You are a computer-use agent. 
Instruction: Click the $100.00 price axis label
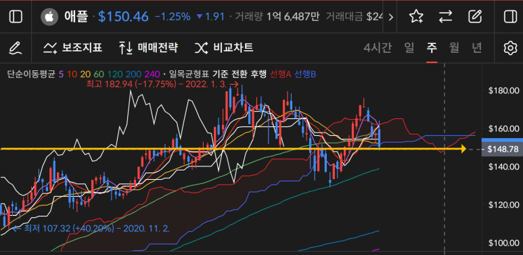click(503, 243)
